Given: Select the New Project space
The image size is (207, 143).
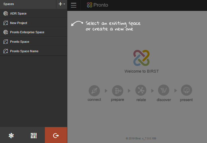Looking at the screenshot, I should tap(34, 23).
